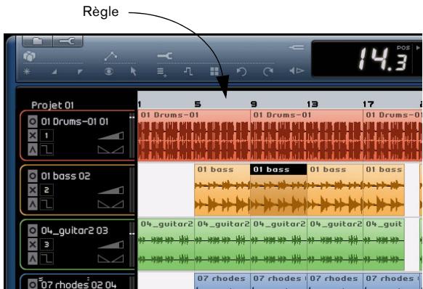Click the undo arrow icon
The height and width of the screenshot is (289, 423).
click(x=241, y=72)
